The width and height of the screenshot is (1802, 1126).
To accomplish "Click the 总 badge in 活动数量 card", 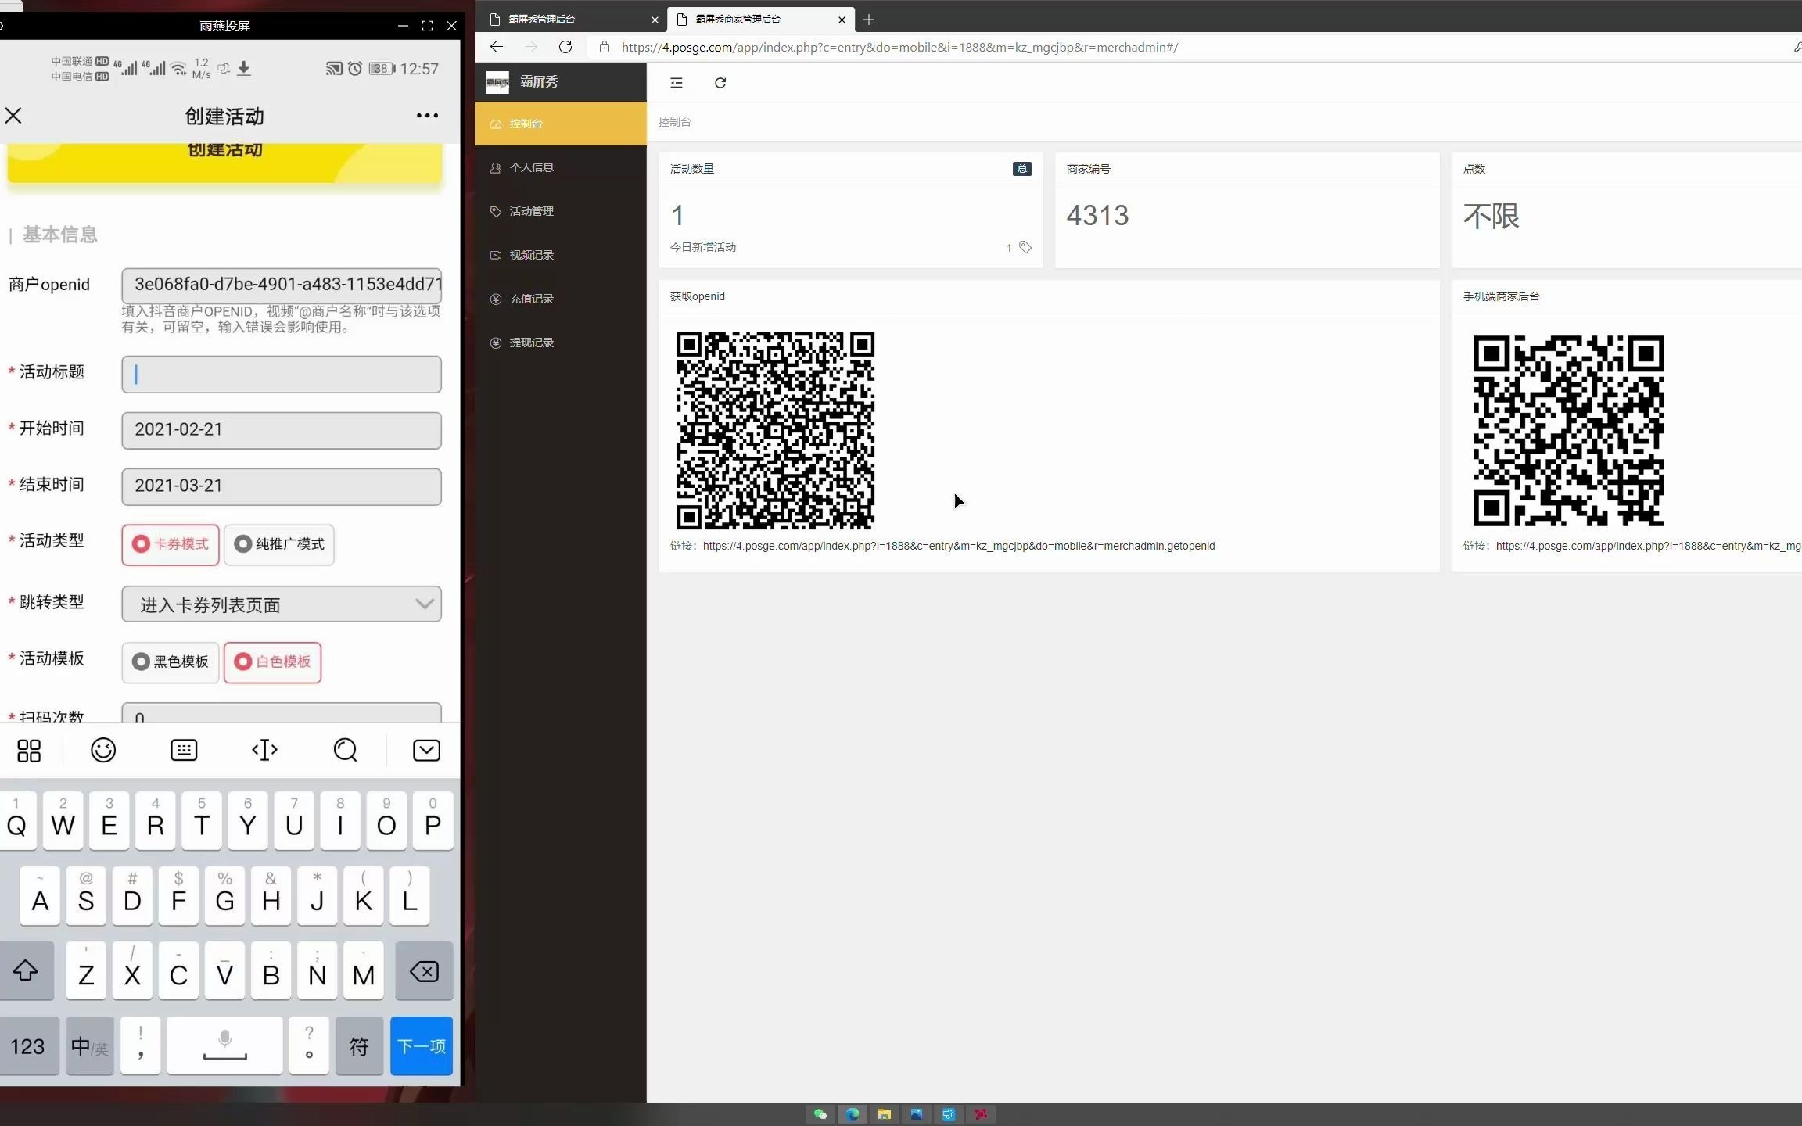I will point(1021,169).
